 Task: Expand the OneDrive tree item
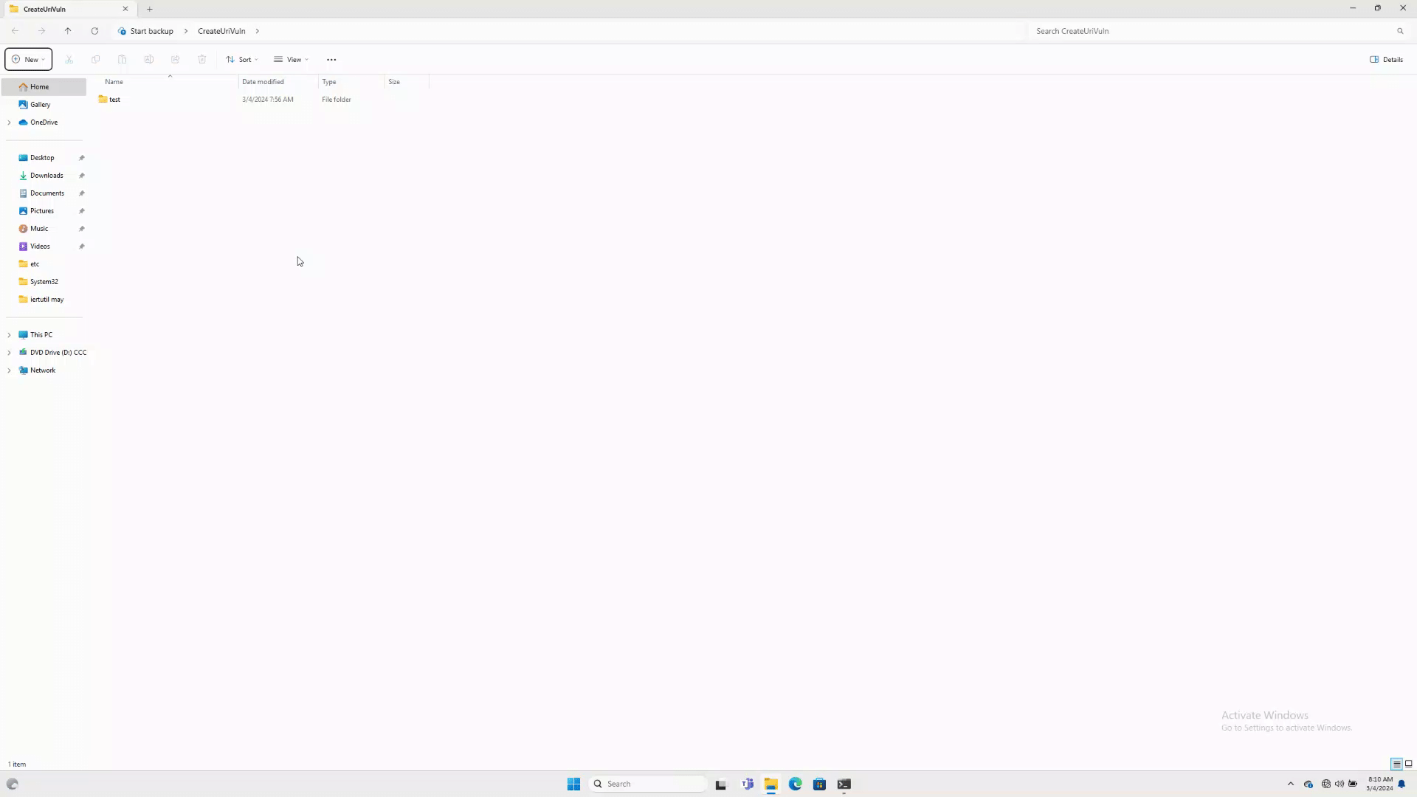click(10, 122)
